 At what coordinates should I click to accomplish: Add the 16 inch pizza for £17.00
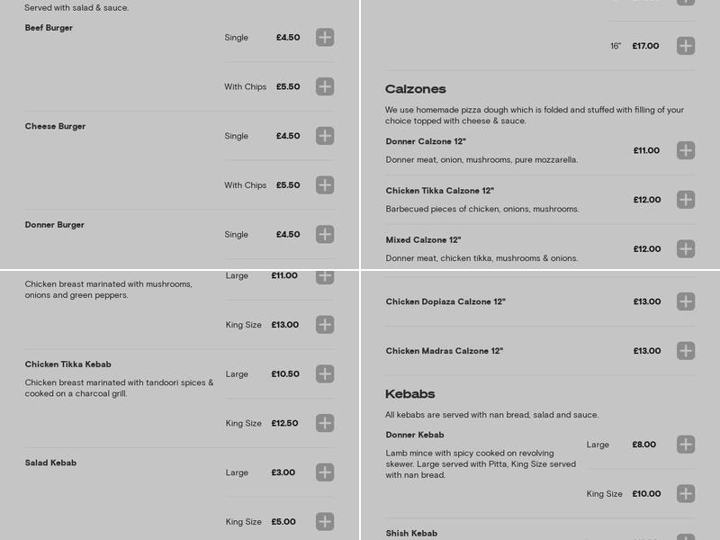click(686, 45)
